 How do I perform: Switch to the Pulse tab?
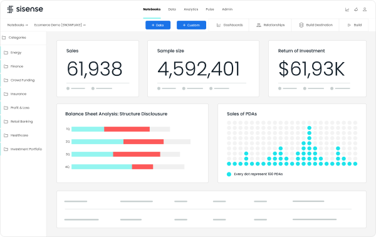[210, 9]
